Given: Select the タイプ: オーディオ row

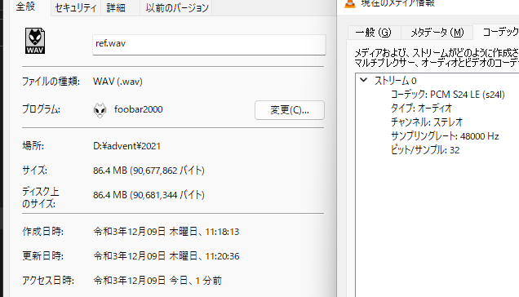Looking at the screenshot, I should (421, 109).
